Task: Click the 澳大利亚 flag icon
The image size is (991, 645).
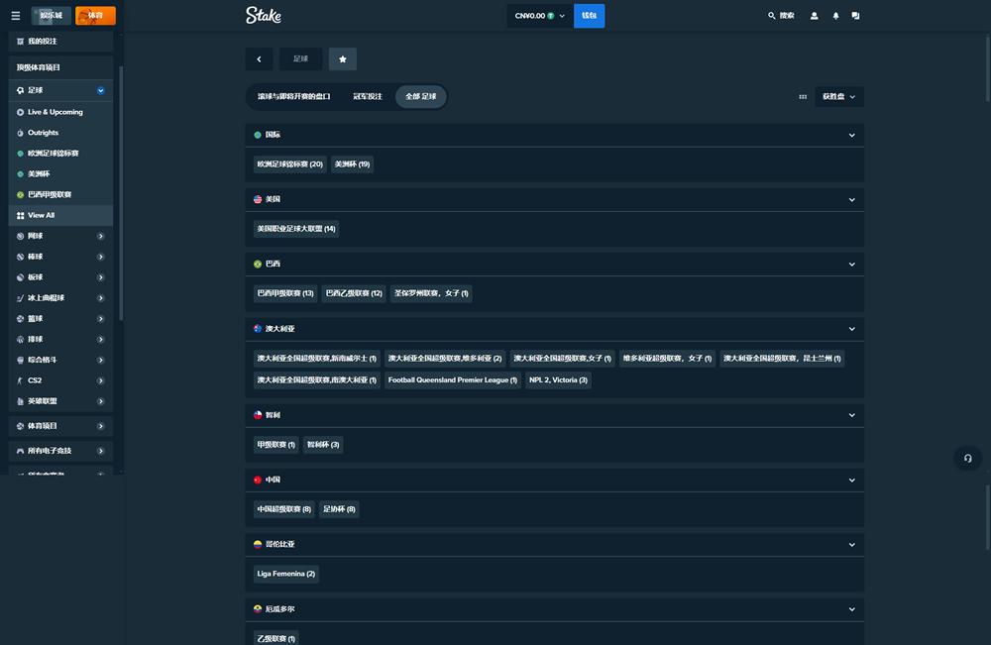Action: 258,329
